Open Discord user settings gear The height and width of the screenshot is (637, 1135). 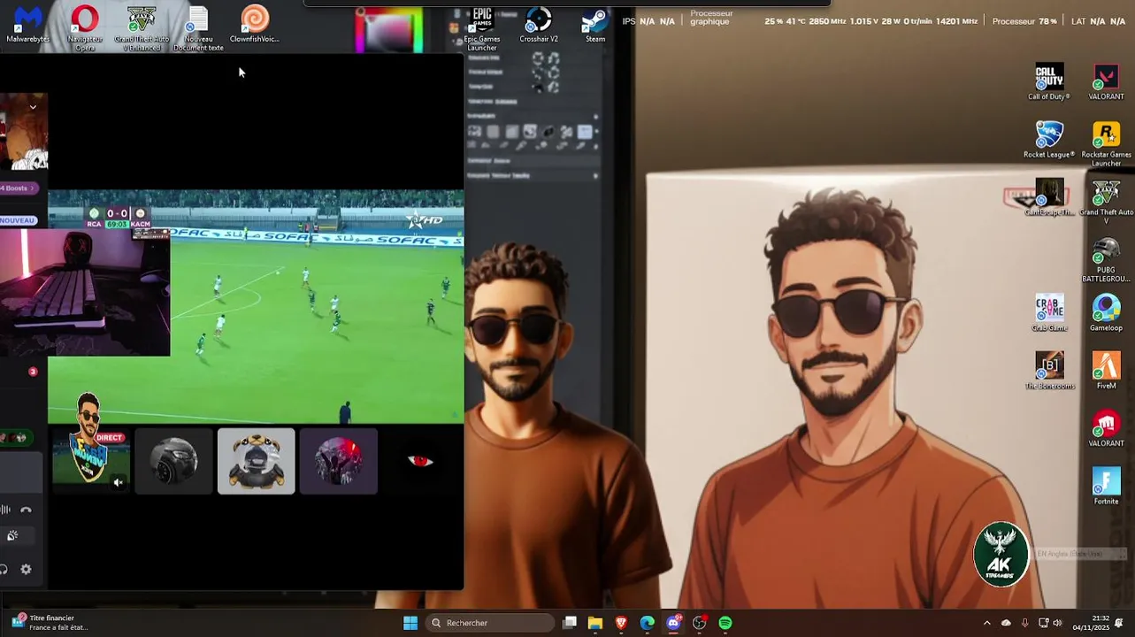tap(26, 570)
